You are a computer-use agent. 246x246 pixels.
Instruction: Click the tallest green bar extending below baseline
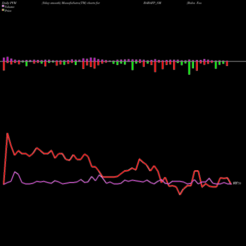[189, 68]
